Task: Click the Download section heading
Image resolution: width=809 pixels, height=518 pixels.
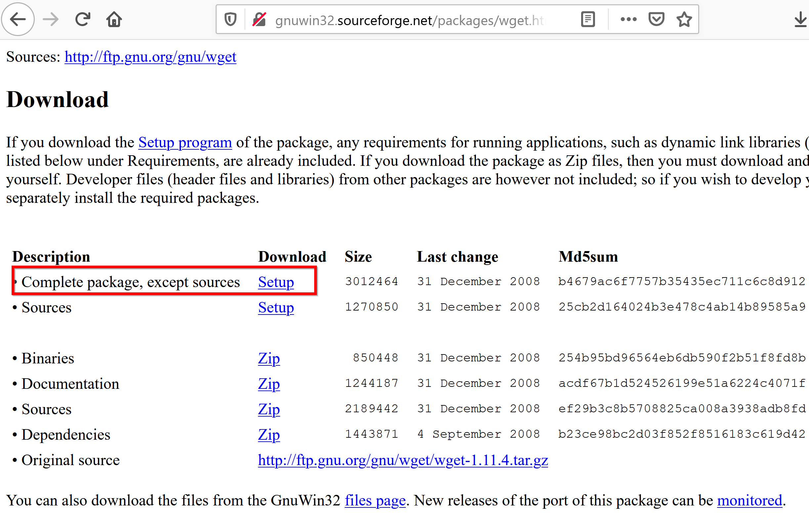Action: [x=58, y=100]
